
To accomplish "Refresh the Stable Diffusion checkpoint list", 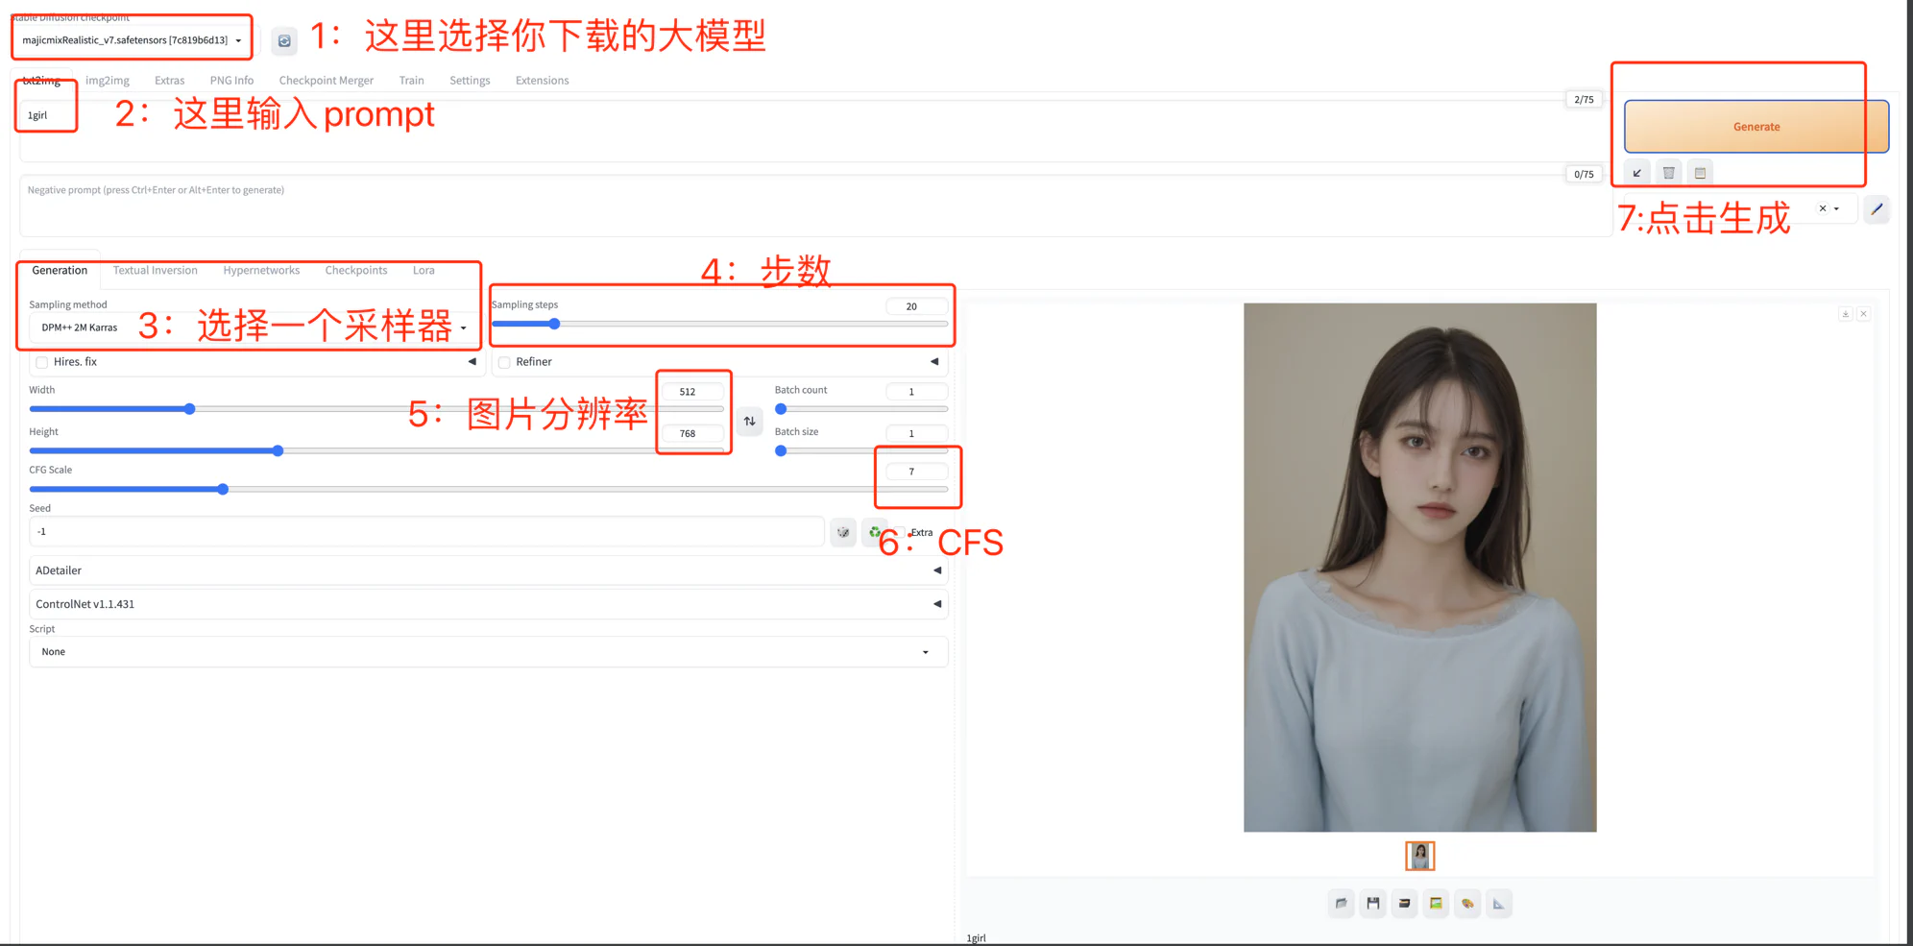I will click(284, 40).
